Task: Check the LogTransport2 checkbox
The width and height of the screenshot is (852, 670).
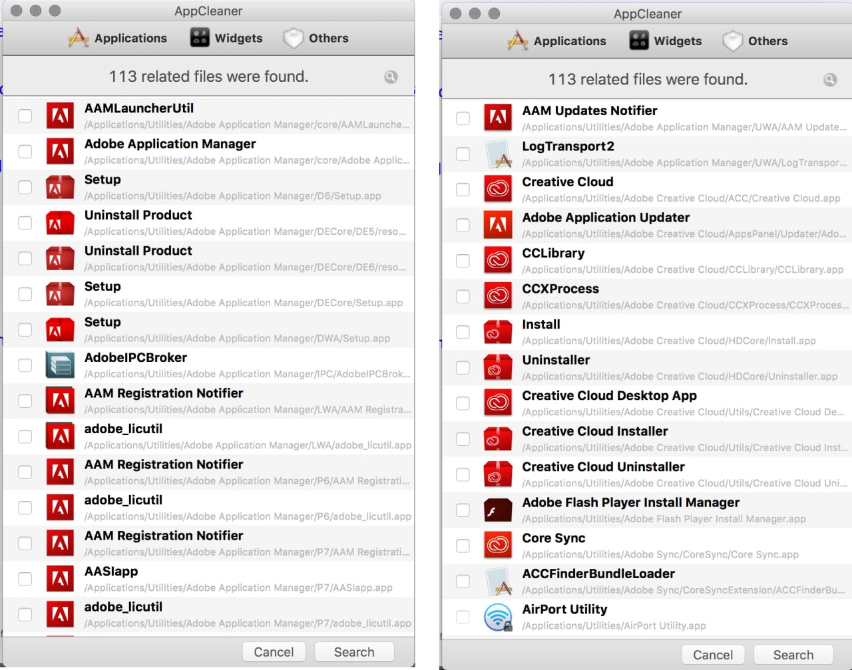Action: pos(463,154)
